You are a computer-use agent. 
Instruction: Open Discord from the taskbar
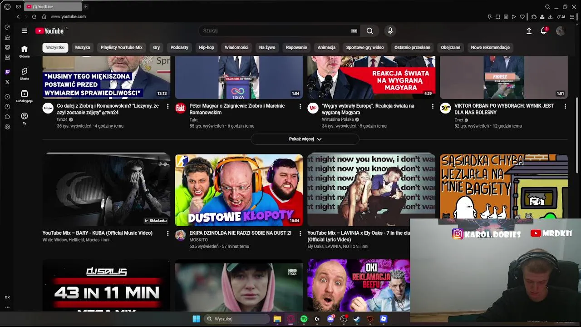[330, 319]
